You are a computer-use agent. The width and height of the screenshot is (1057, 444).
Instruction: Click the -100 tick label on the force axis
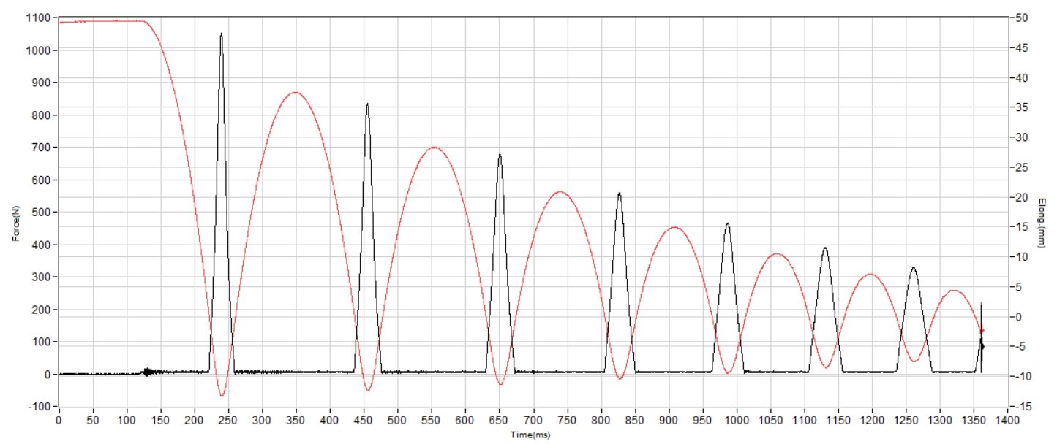pos(40,407)
